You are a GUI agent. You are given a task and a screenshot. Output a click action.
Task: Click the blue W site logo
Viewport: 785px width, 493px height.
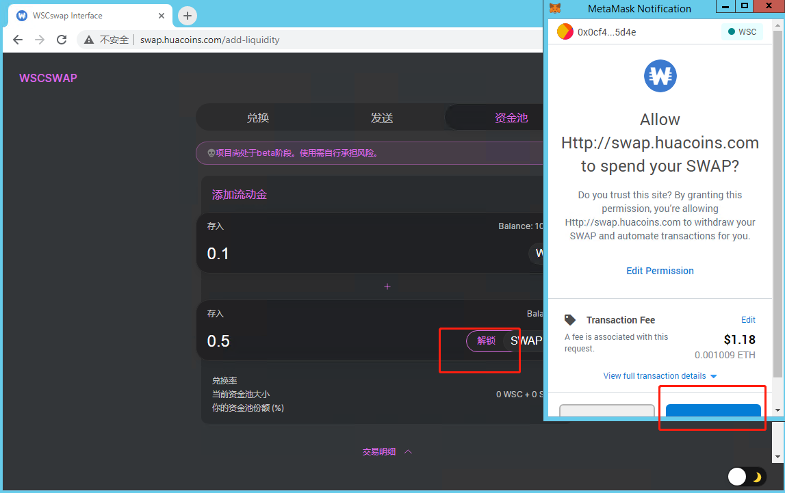[660, 76]
